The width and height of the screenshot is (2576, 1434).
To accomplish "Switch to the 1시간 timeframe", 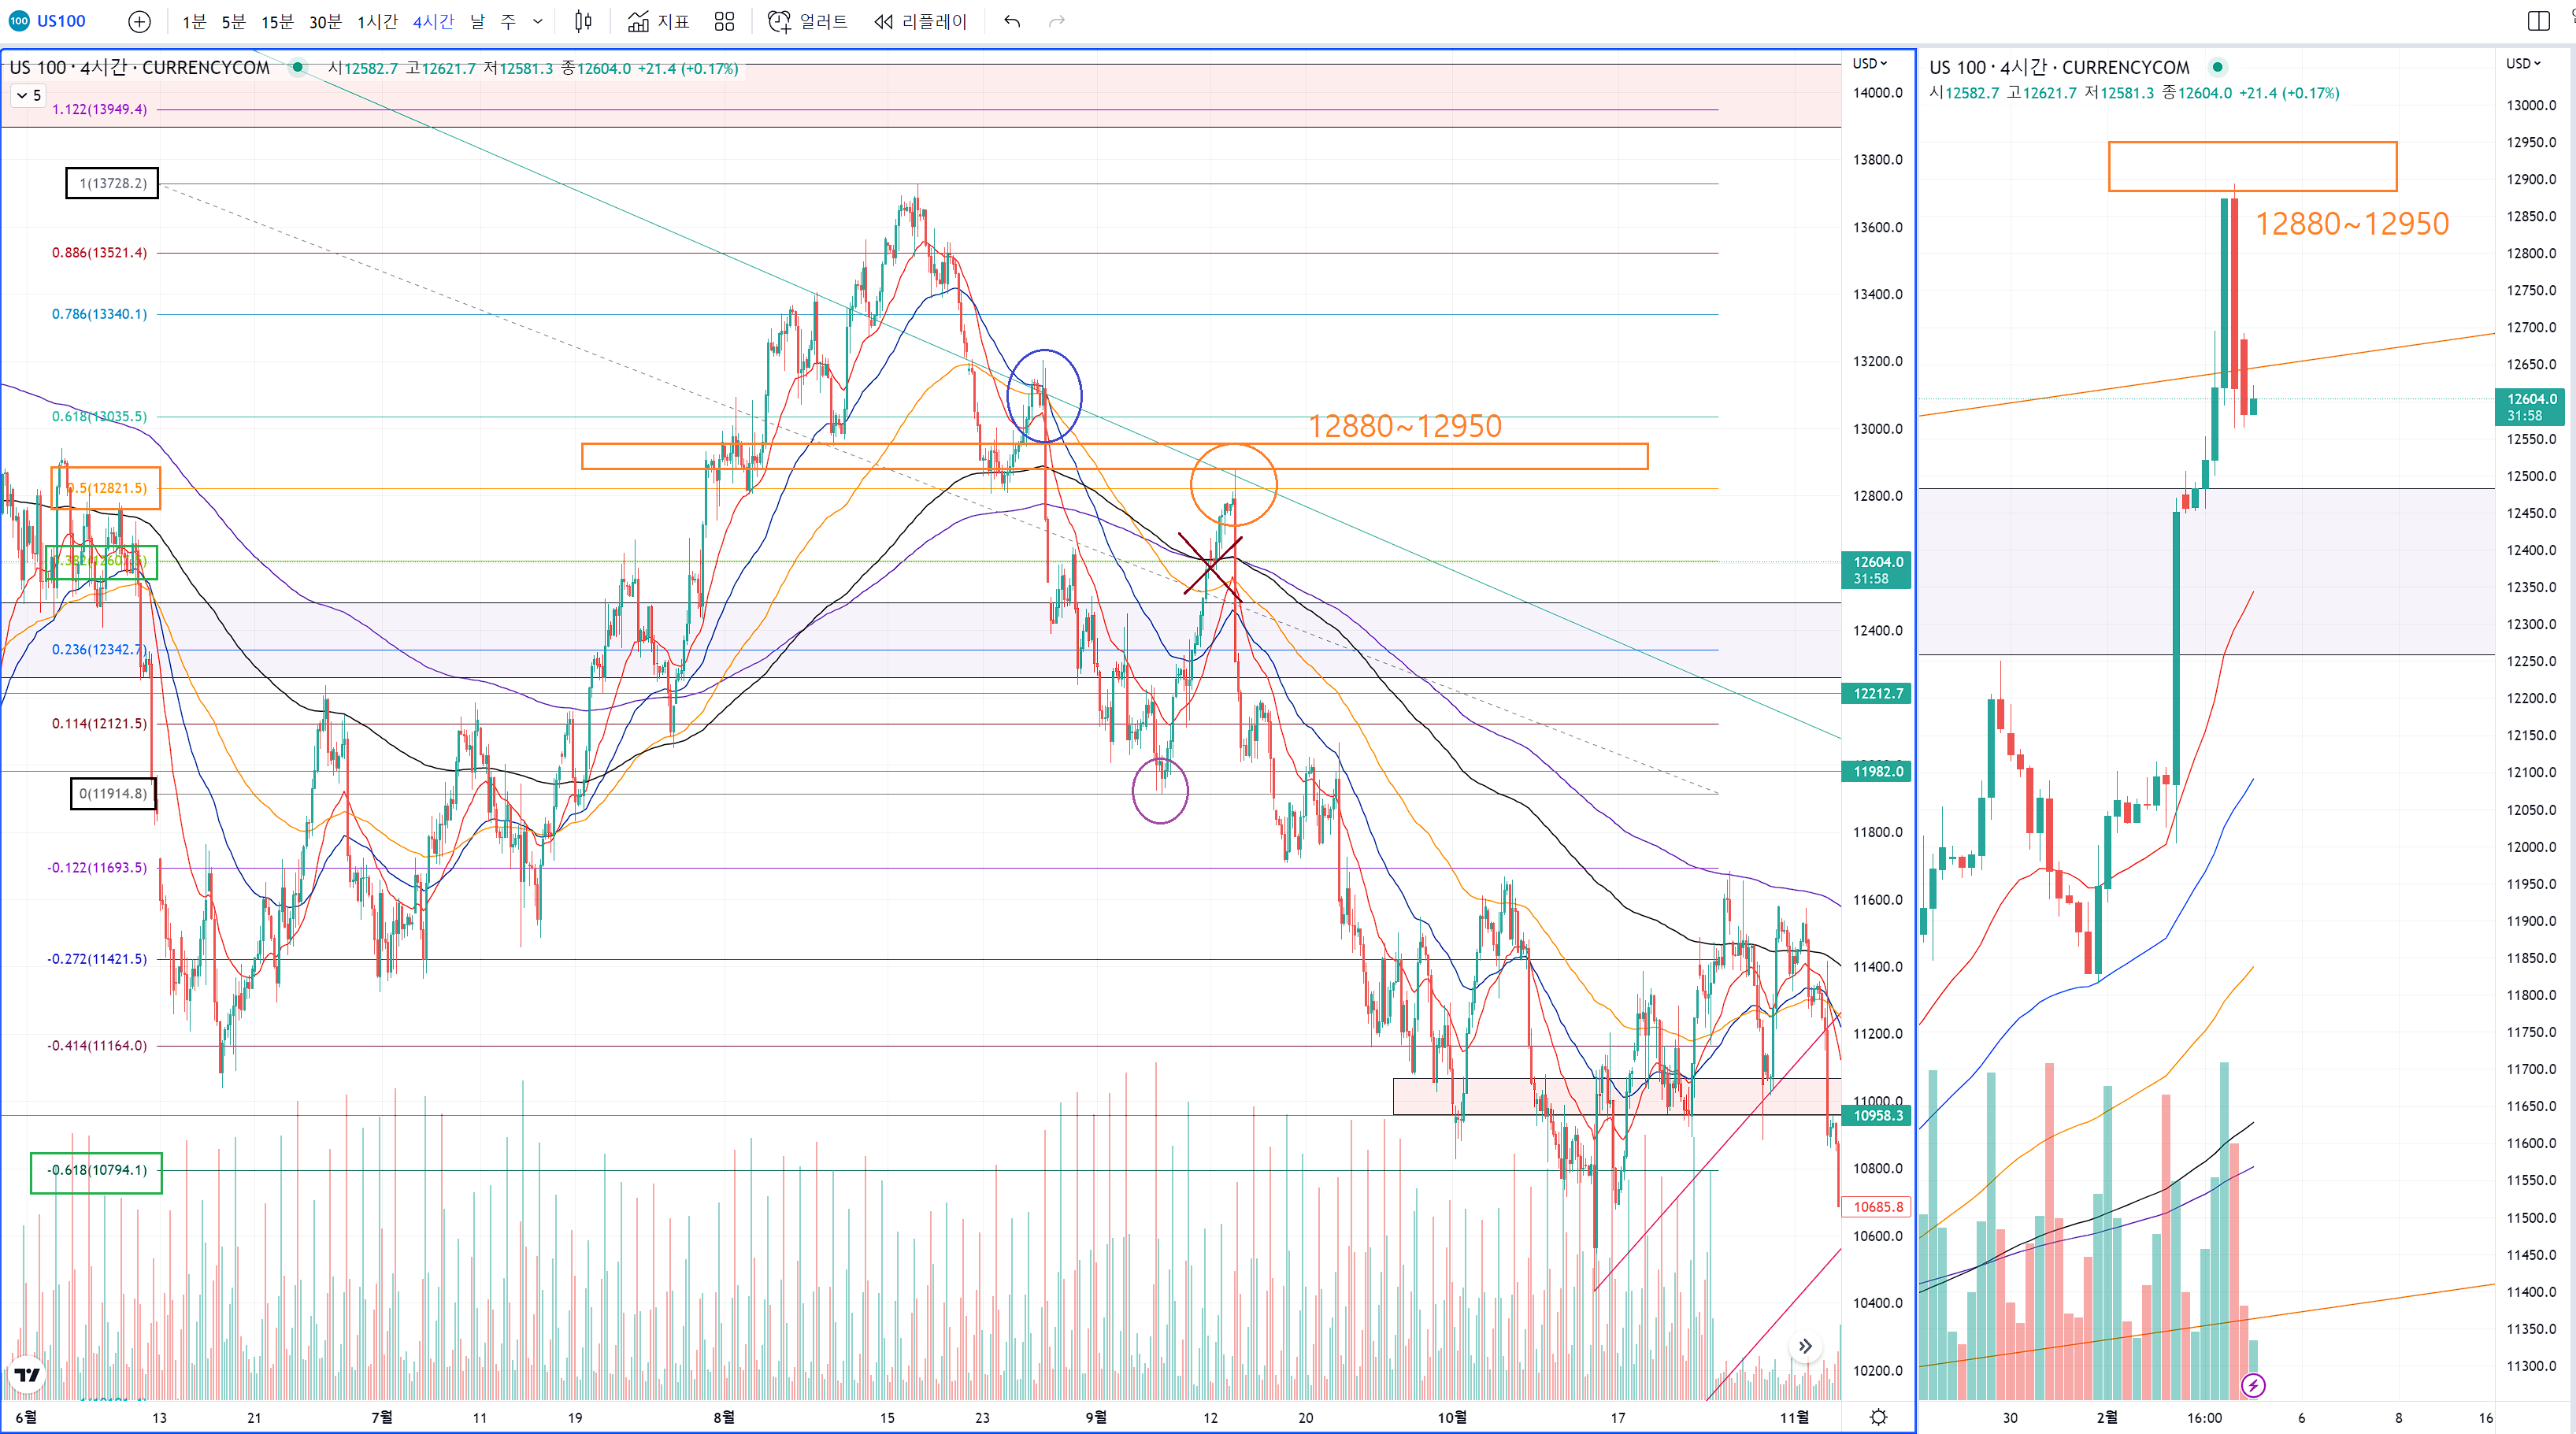I will 377,21.
